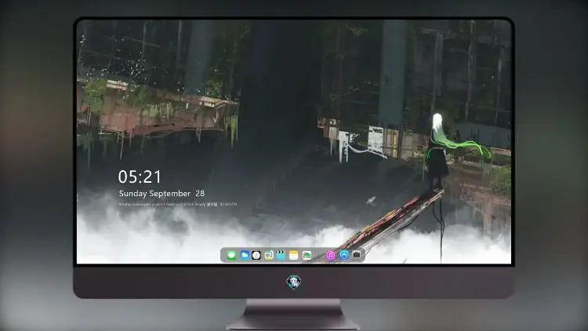The height and width of the screenshot is (331, 588).
Task: Open the yellow-and-blue icon beside Clock
Action: tap(268, 255)
